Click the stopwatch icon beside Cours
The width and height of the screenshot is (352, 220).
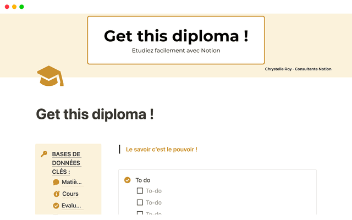point(56,194)
